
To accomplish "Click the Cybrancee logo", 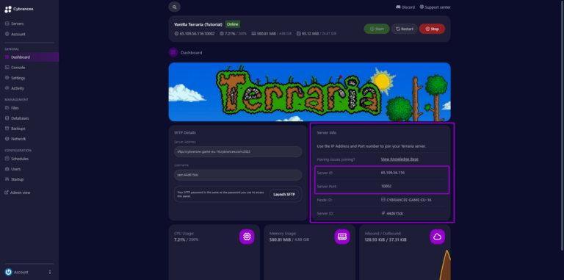I will coord(18,10).
